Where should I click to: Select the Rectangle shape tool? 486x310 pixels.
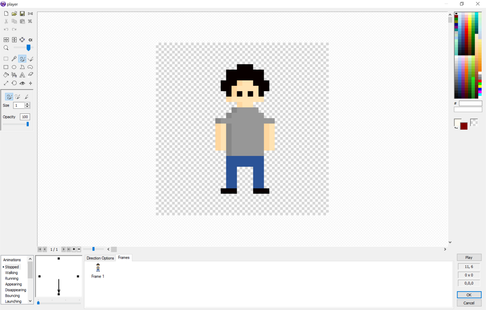click(x=6, y=67)
